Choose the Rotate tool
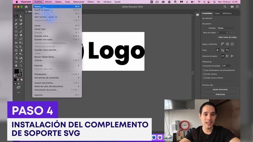Screen dimensions: 253x142 (x=16, y=39)
